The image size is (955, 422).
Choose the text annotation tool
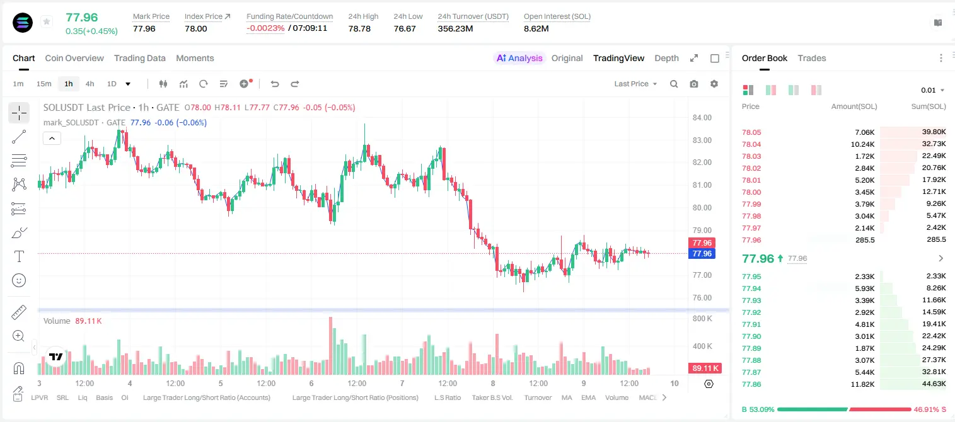[19, 256]
